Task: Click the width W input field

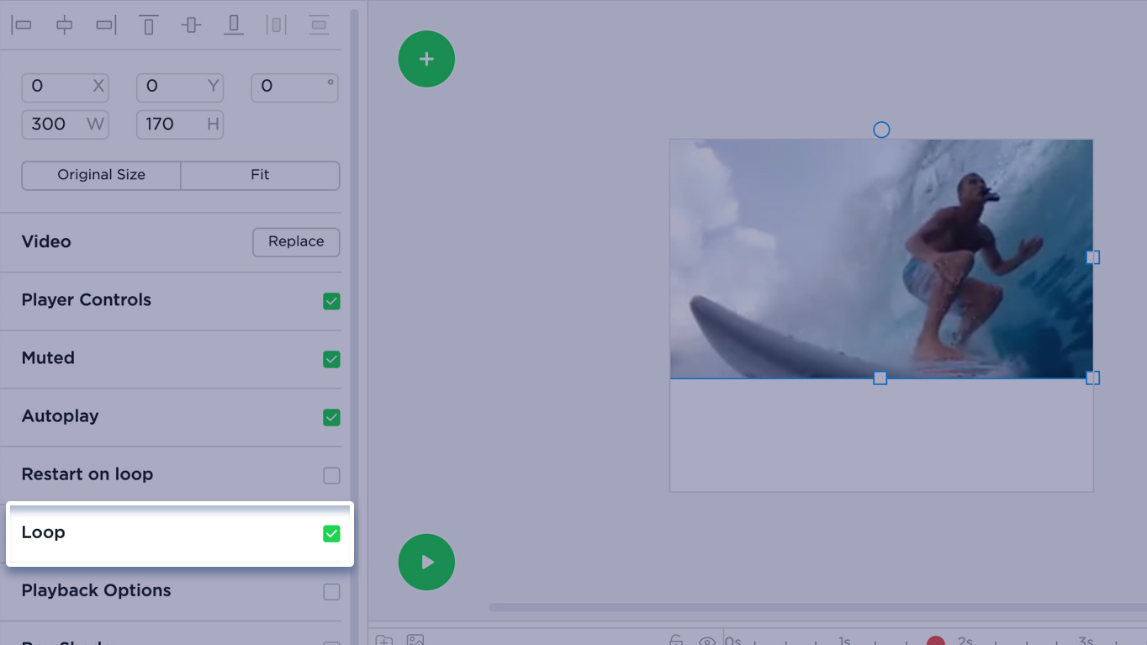Action: pos(65,124)
